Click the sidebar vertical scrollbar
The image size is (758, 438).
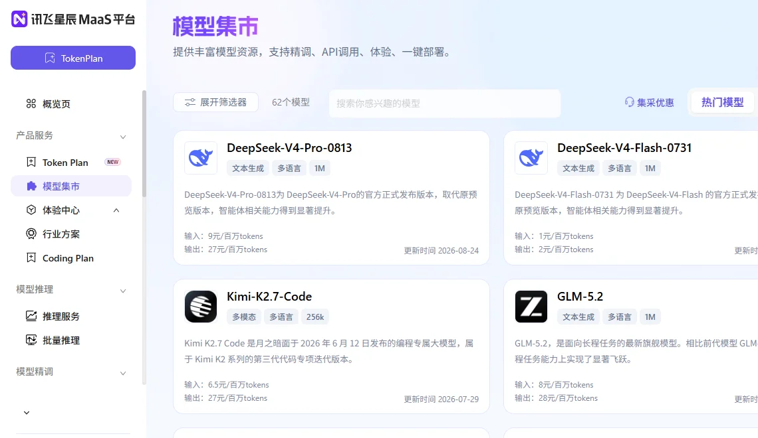pos(144,144)
